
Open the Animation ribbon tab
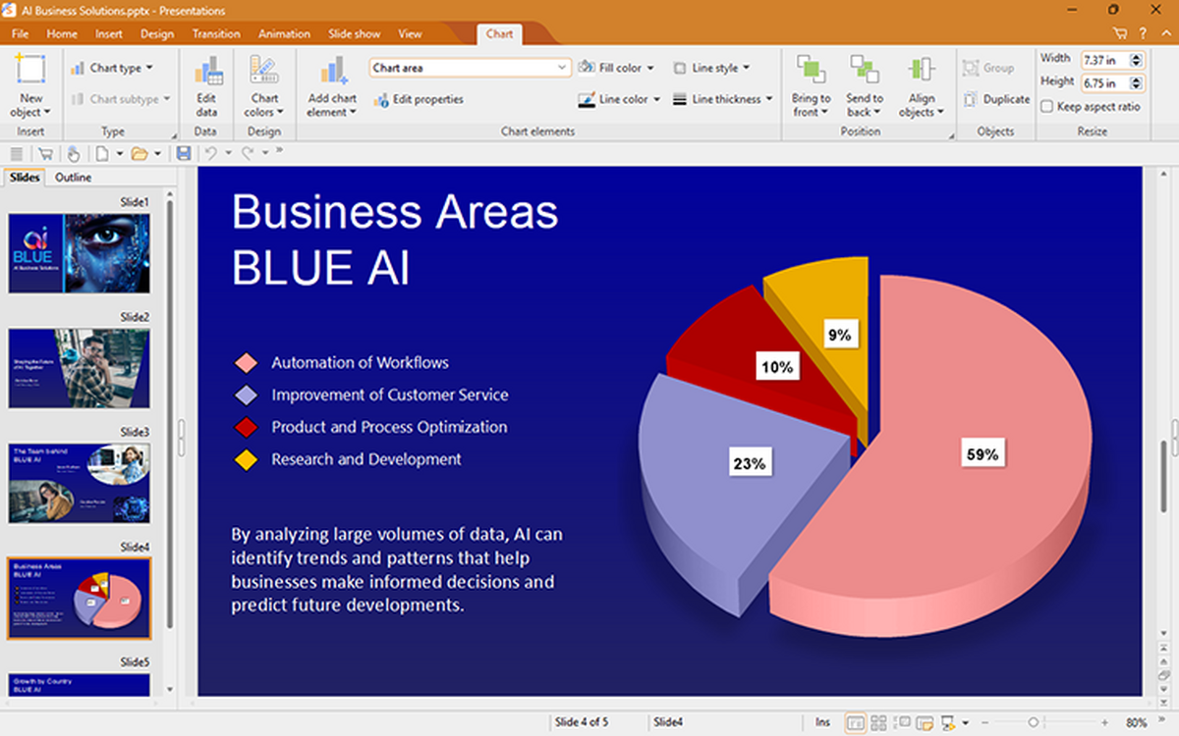tap(284, 33)
